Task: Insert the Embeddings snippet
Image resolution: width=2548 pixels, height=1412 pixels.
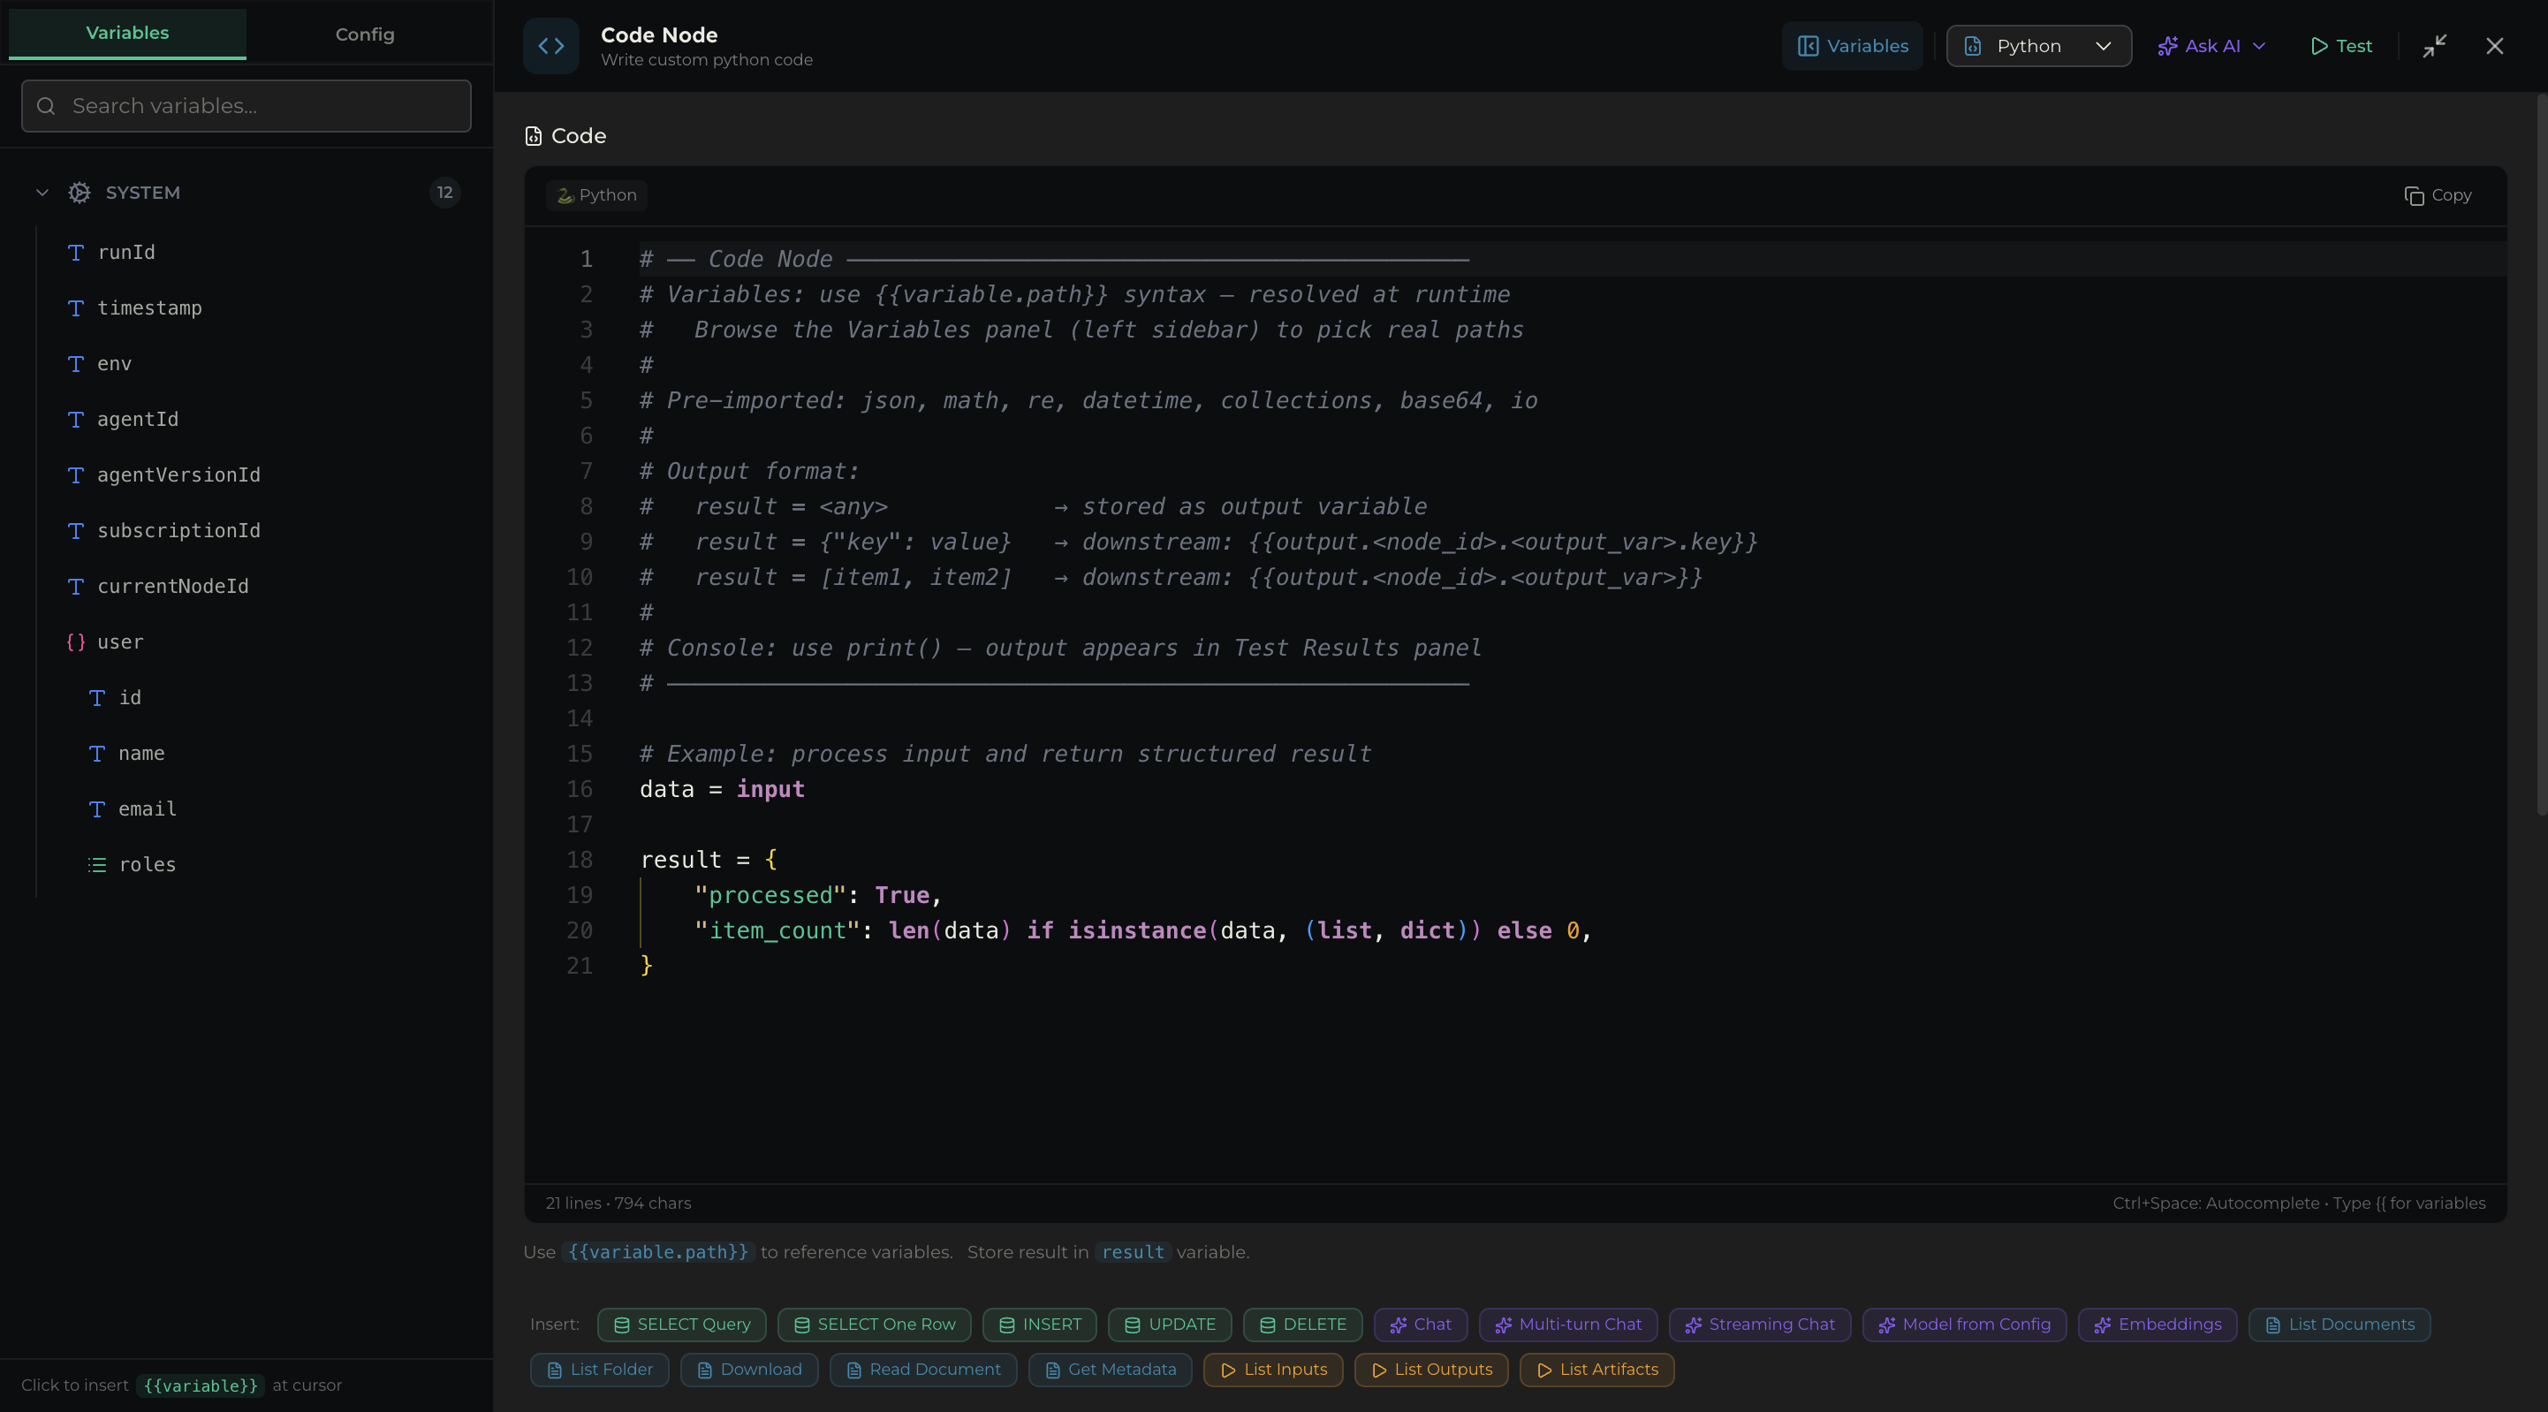Action: click(2157, 1324)
